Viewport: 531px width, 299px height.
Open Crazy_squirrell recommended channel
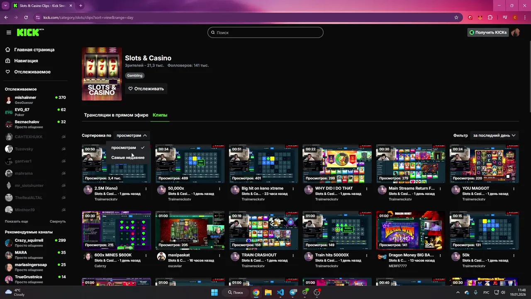tap(35, 243)
